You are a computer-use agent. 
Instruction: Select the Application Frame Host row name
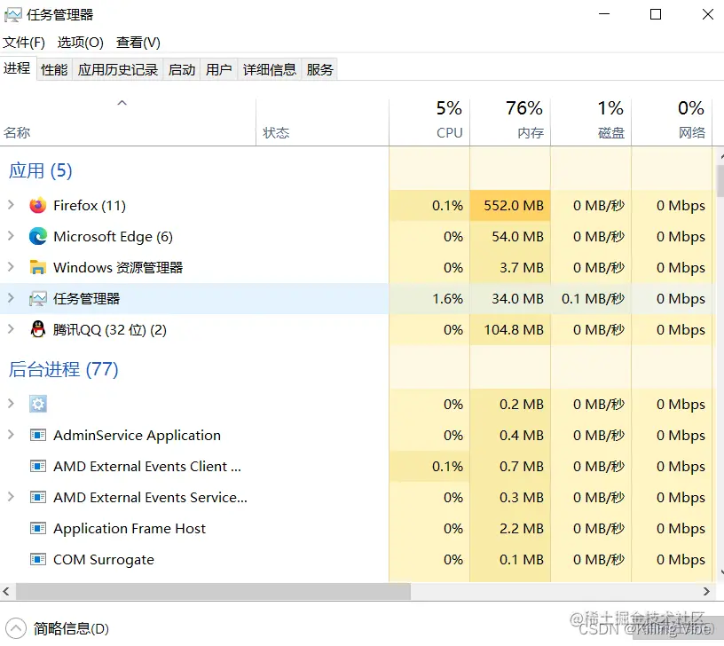tap(130, 528)
